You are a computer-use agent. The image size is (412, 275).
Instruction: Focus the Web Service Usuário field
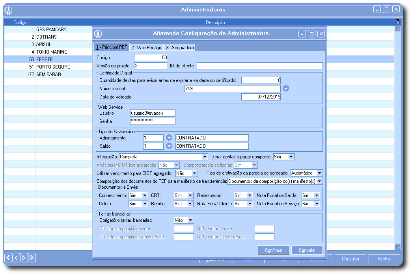(x=153, y=113)
